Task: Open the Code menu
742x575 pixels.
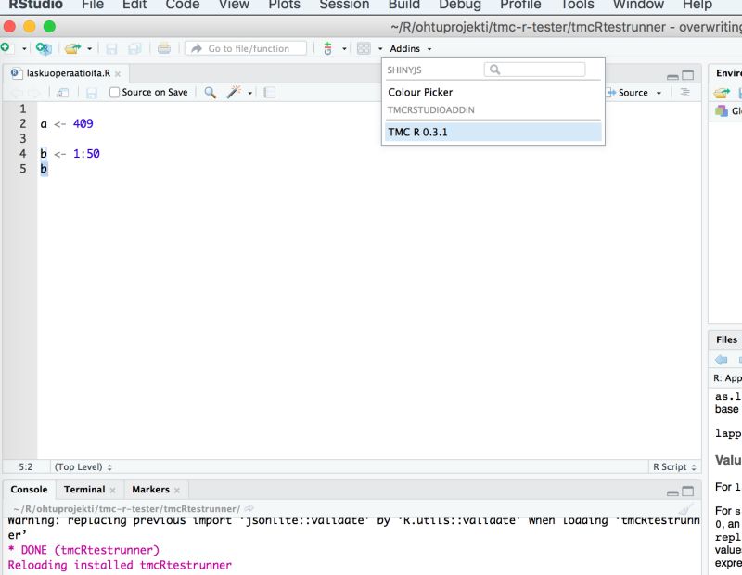Action: (183, 5)
